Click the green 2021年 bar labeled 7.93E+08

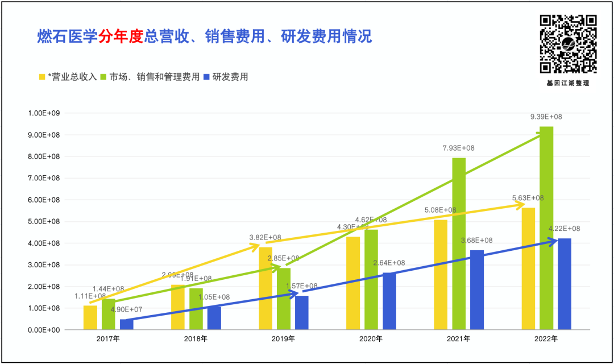(x=459, y=245)
